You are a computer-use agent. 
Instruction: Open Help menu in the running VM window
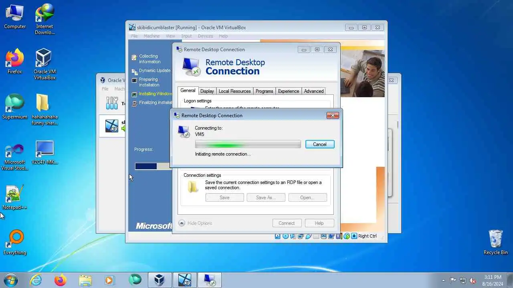tap(223, 36)
